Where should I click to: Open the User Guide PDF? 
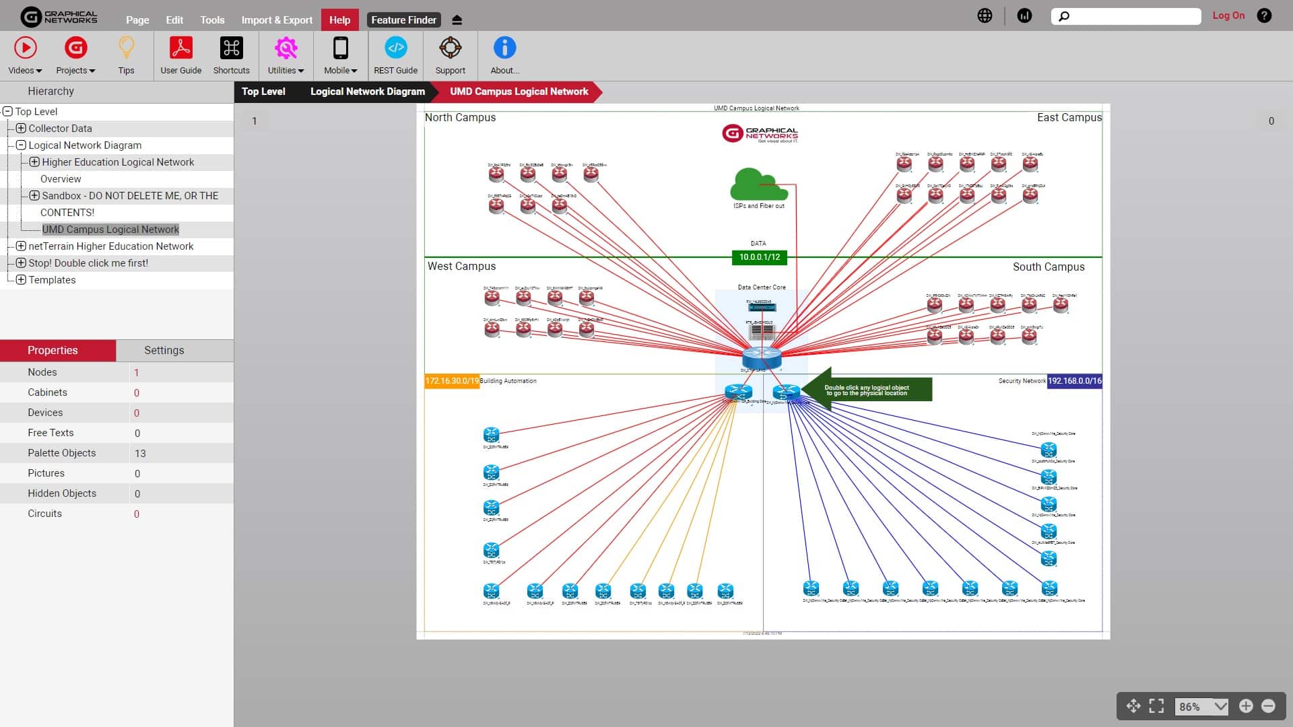point(180,56)
